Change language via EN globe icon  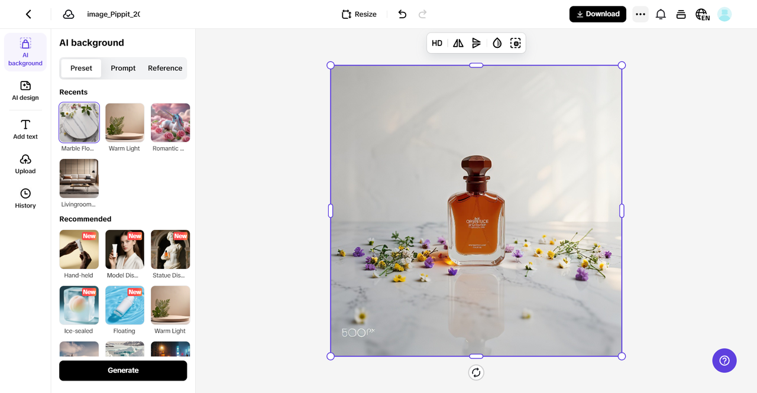[702, 14]
